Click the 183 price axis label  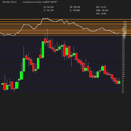click(x=123, y=45)
